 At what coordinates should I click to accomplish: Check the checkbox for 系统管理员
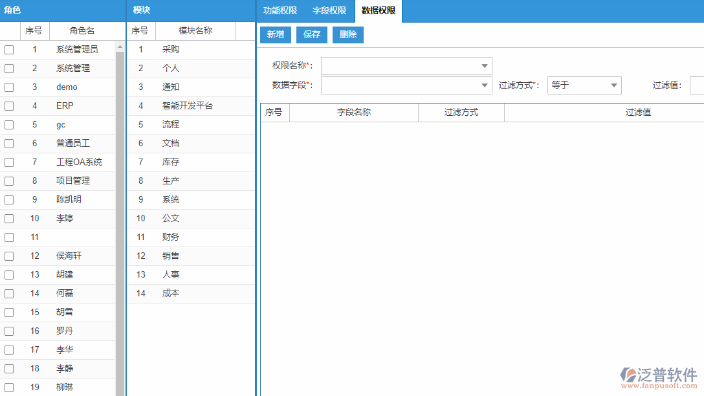click(x=8, y=49)
